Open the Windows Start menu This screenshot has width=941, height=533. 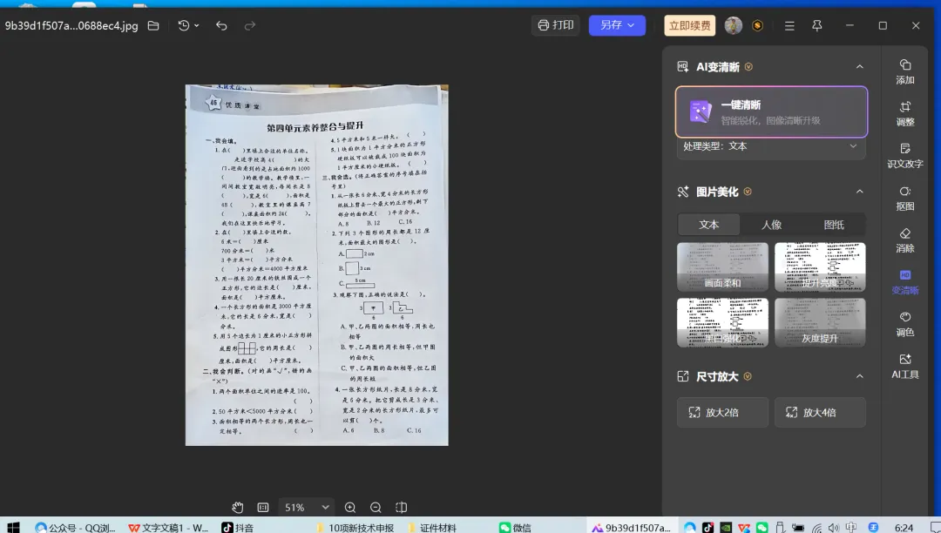(13, 527)
